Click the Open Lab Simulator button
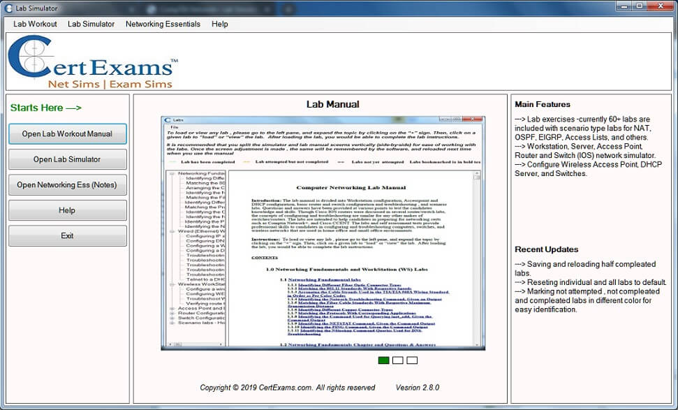678x410 pixels. click(x=67, y=159)
